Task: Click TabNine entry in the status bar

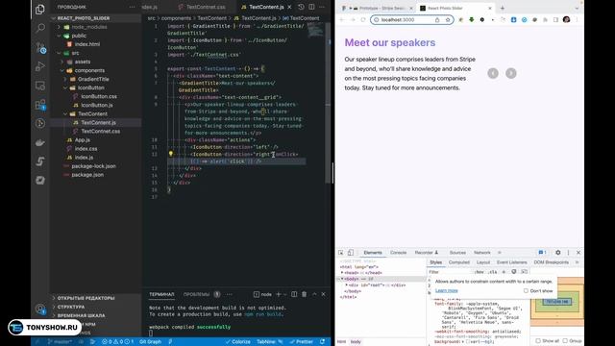Action: [x=270, y=342]
